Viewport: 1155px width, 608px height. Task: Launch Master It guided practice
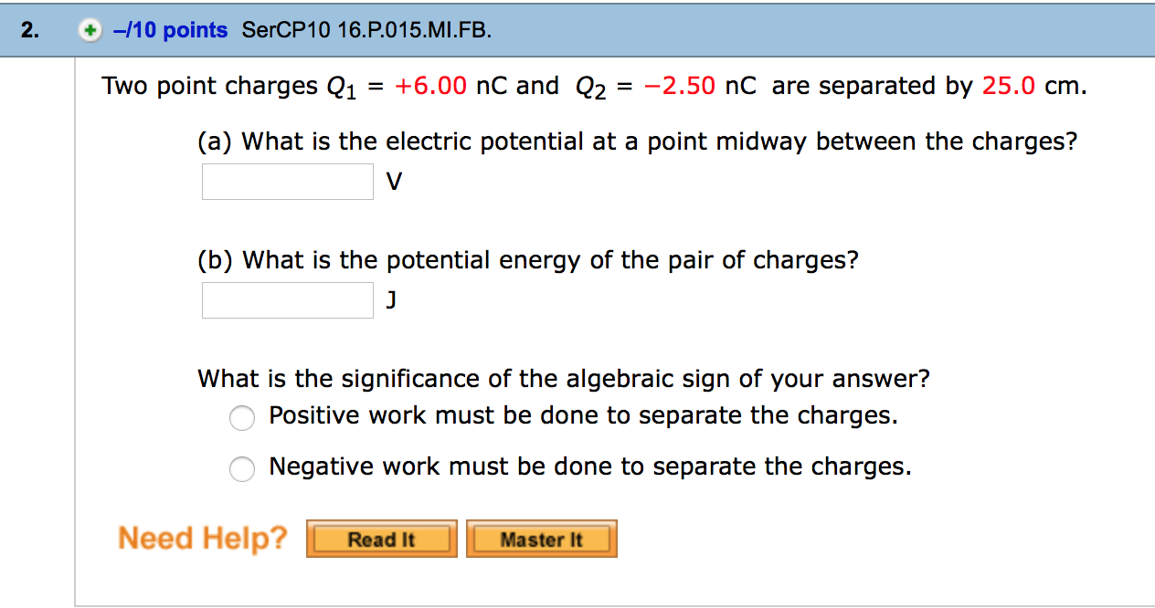point(541,538)
